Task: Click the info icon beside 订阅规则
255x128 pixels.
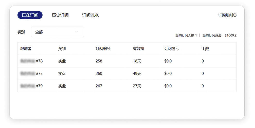Action: tap(235, 15)
